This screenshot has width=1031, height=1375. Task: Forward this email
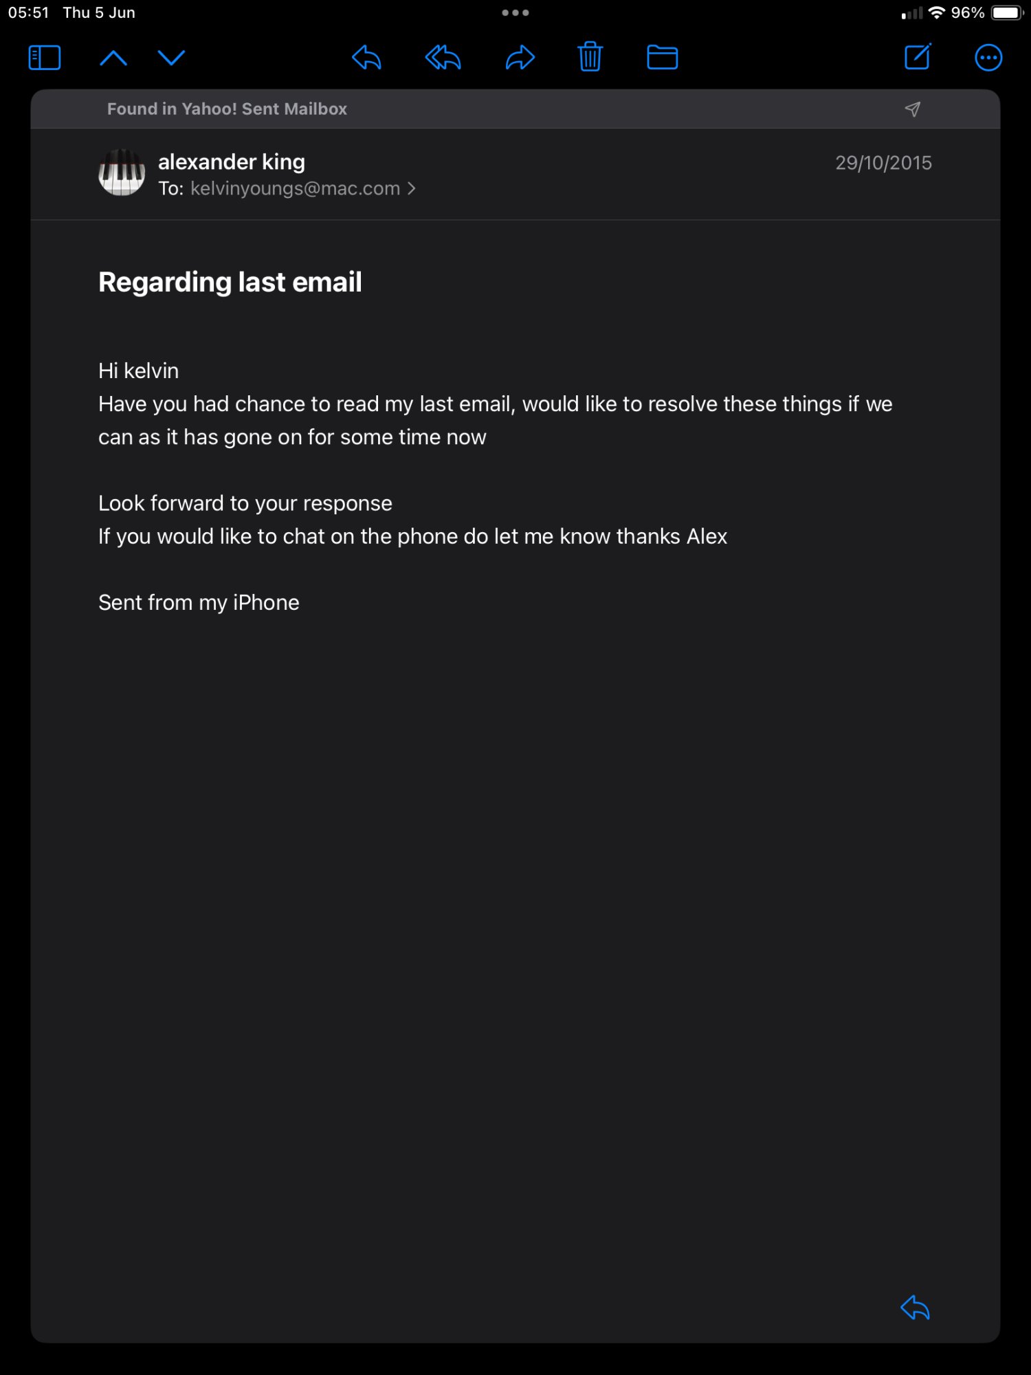click(520, 58)
